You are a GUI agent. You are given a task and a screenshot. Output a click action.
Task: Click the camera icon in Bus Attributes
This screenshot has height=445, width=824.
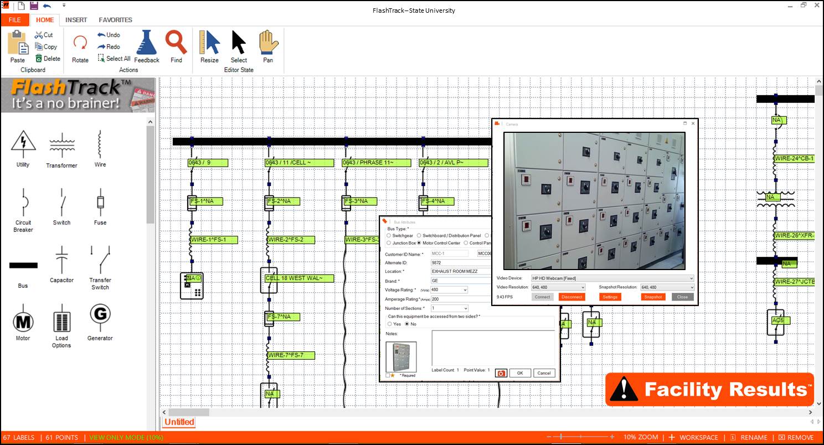point(501,373)
